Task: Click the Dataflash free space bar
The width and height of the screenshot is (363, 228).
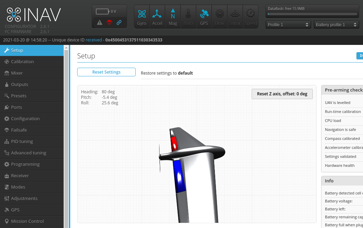Action: [312, 14]
